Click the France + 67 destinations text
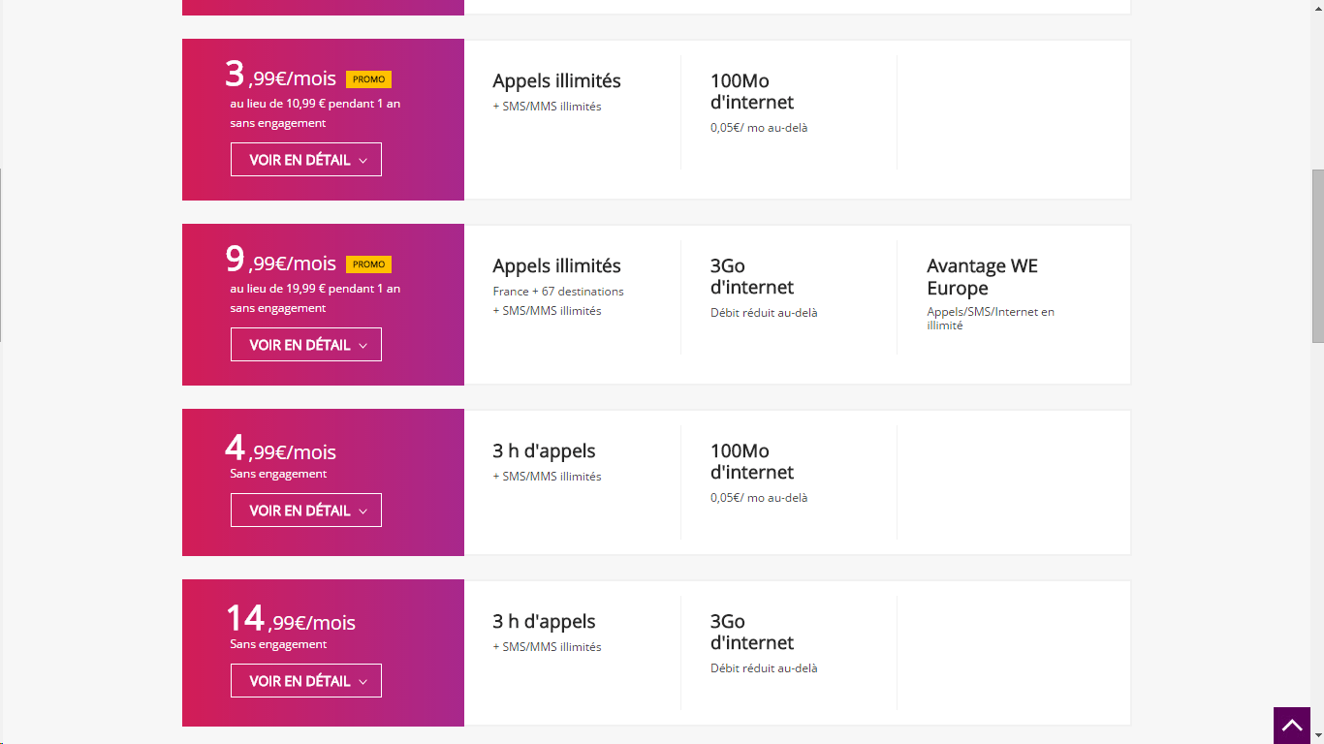The width and height of the screenshot is (1324, 744). tap(558, 292)
